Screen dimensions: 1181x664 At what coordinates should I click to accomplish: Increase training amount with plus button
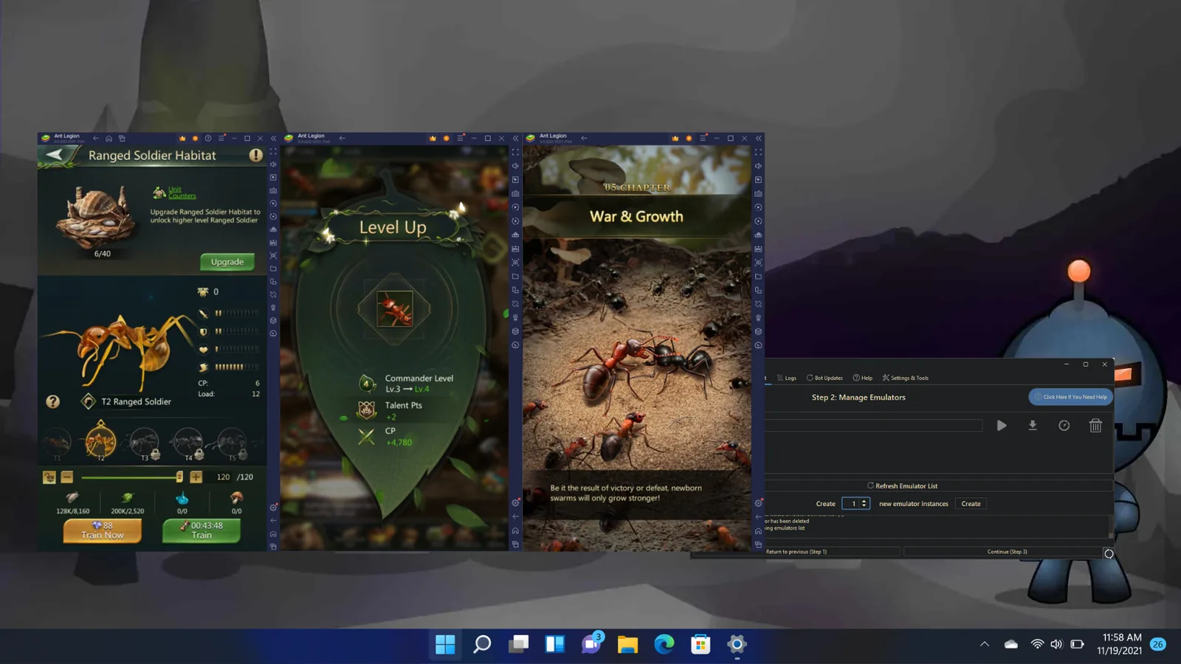point(196,477)
